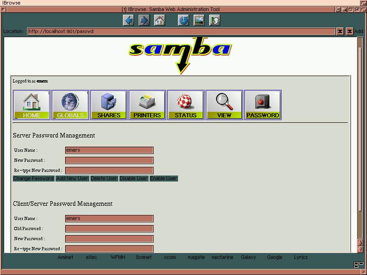Click the samba logo image
The height and width of the screenshot is (275, 367).
[x=180, y=55]
